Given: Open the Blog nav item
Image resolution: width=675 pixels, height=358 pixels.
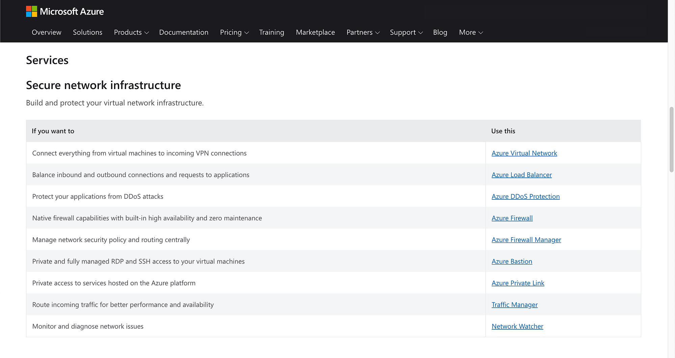Looking at the screenshot, I should coord(440,32).
